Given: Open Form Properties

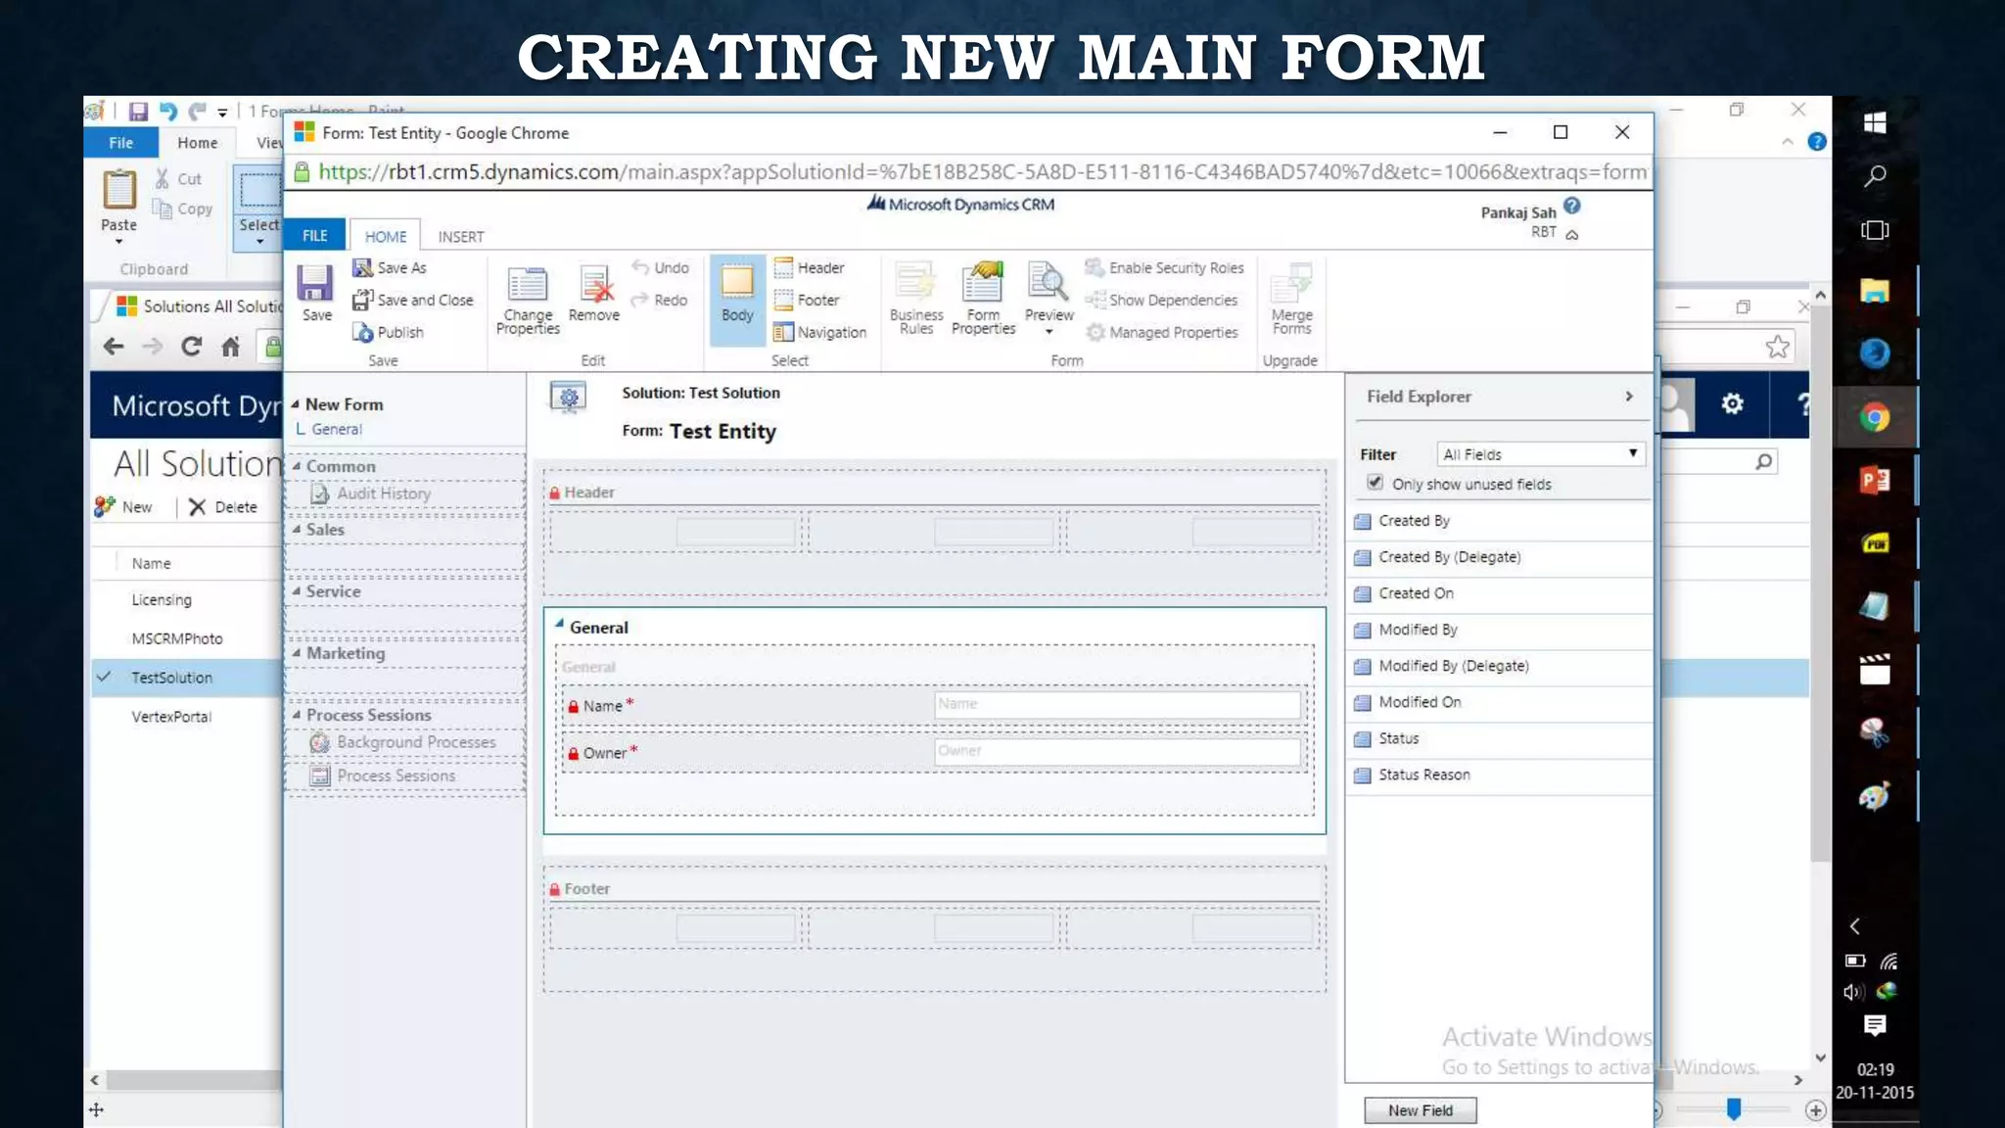Looking at the screenshot, I should click(x=983, y=300).
